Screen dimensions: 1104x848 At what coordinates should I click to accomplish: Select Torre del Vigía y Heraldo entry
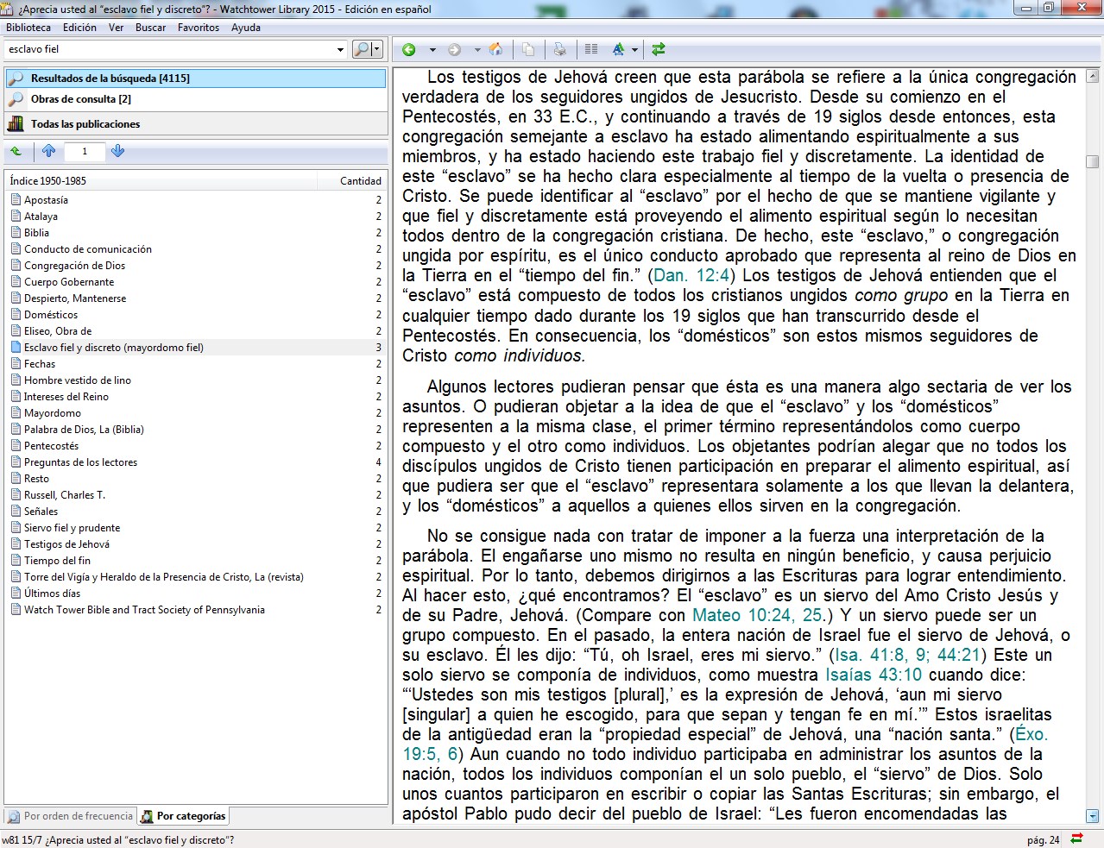pos(196,577)
